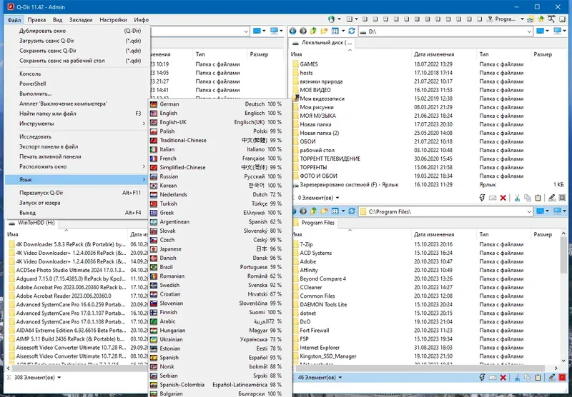Click the copy icon in D:\ panel status bar

coord(528,198)
